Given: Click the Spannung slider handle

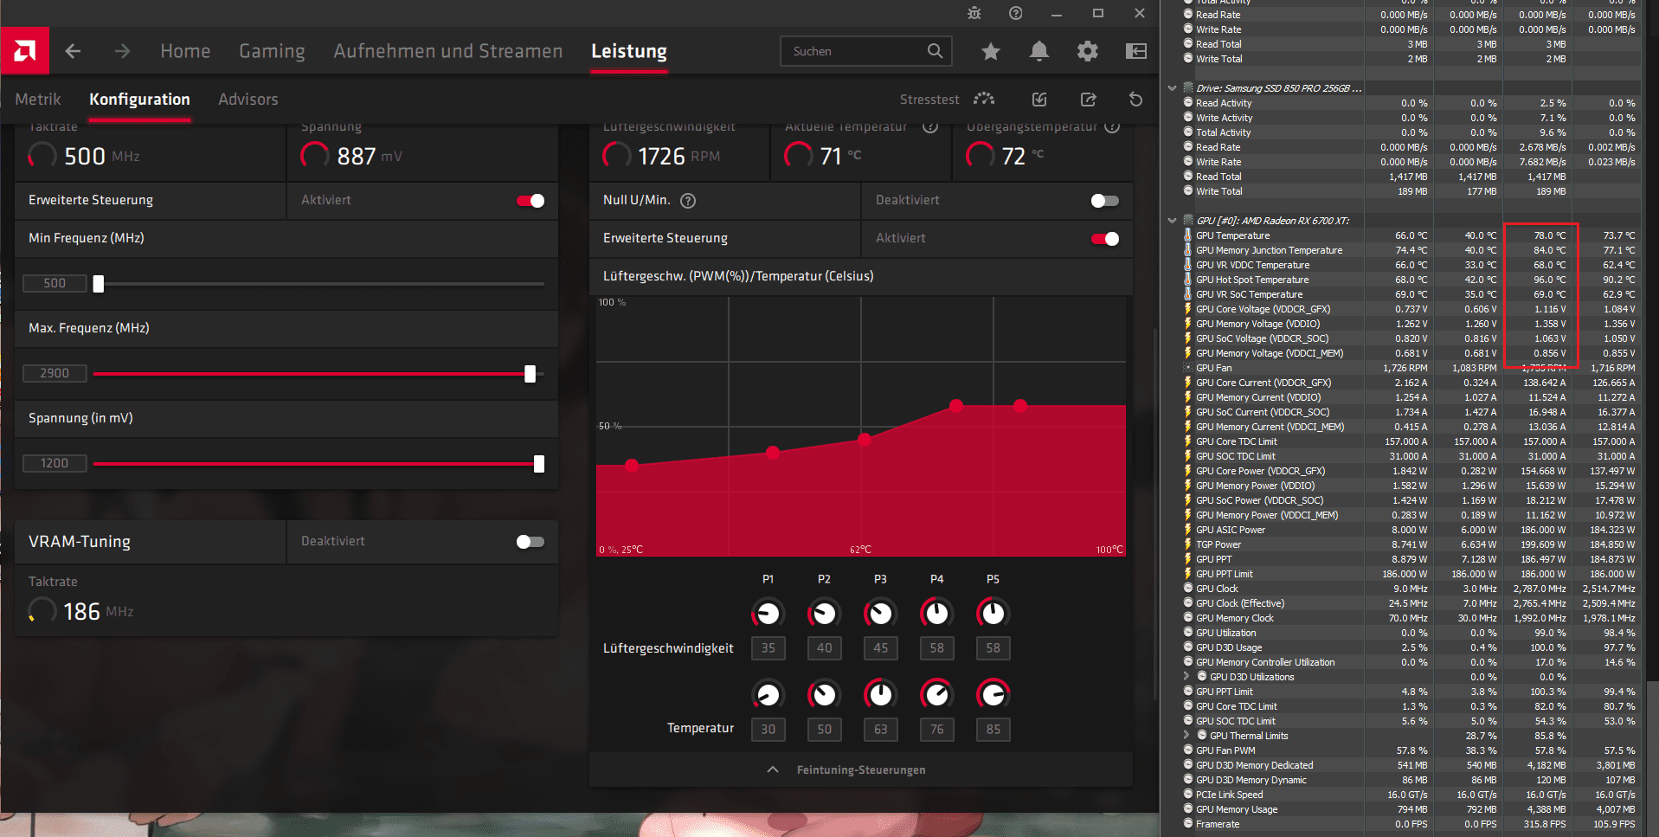Looking at the screenshot, I should click(x=539, y=464).
